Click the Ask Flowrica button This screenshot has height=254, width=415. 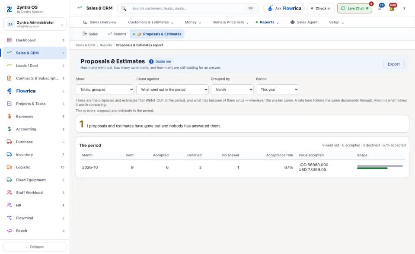coord(284,9)
